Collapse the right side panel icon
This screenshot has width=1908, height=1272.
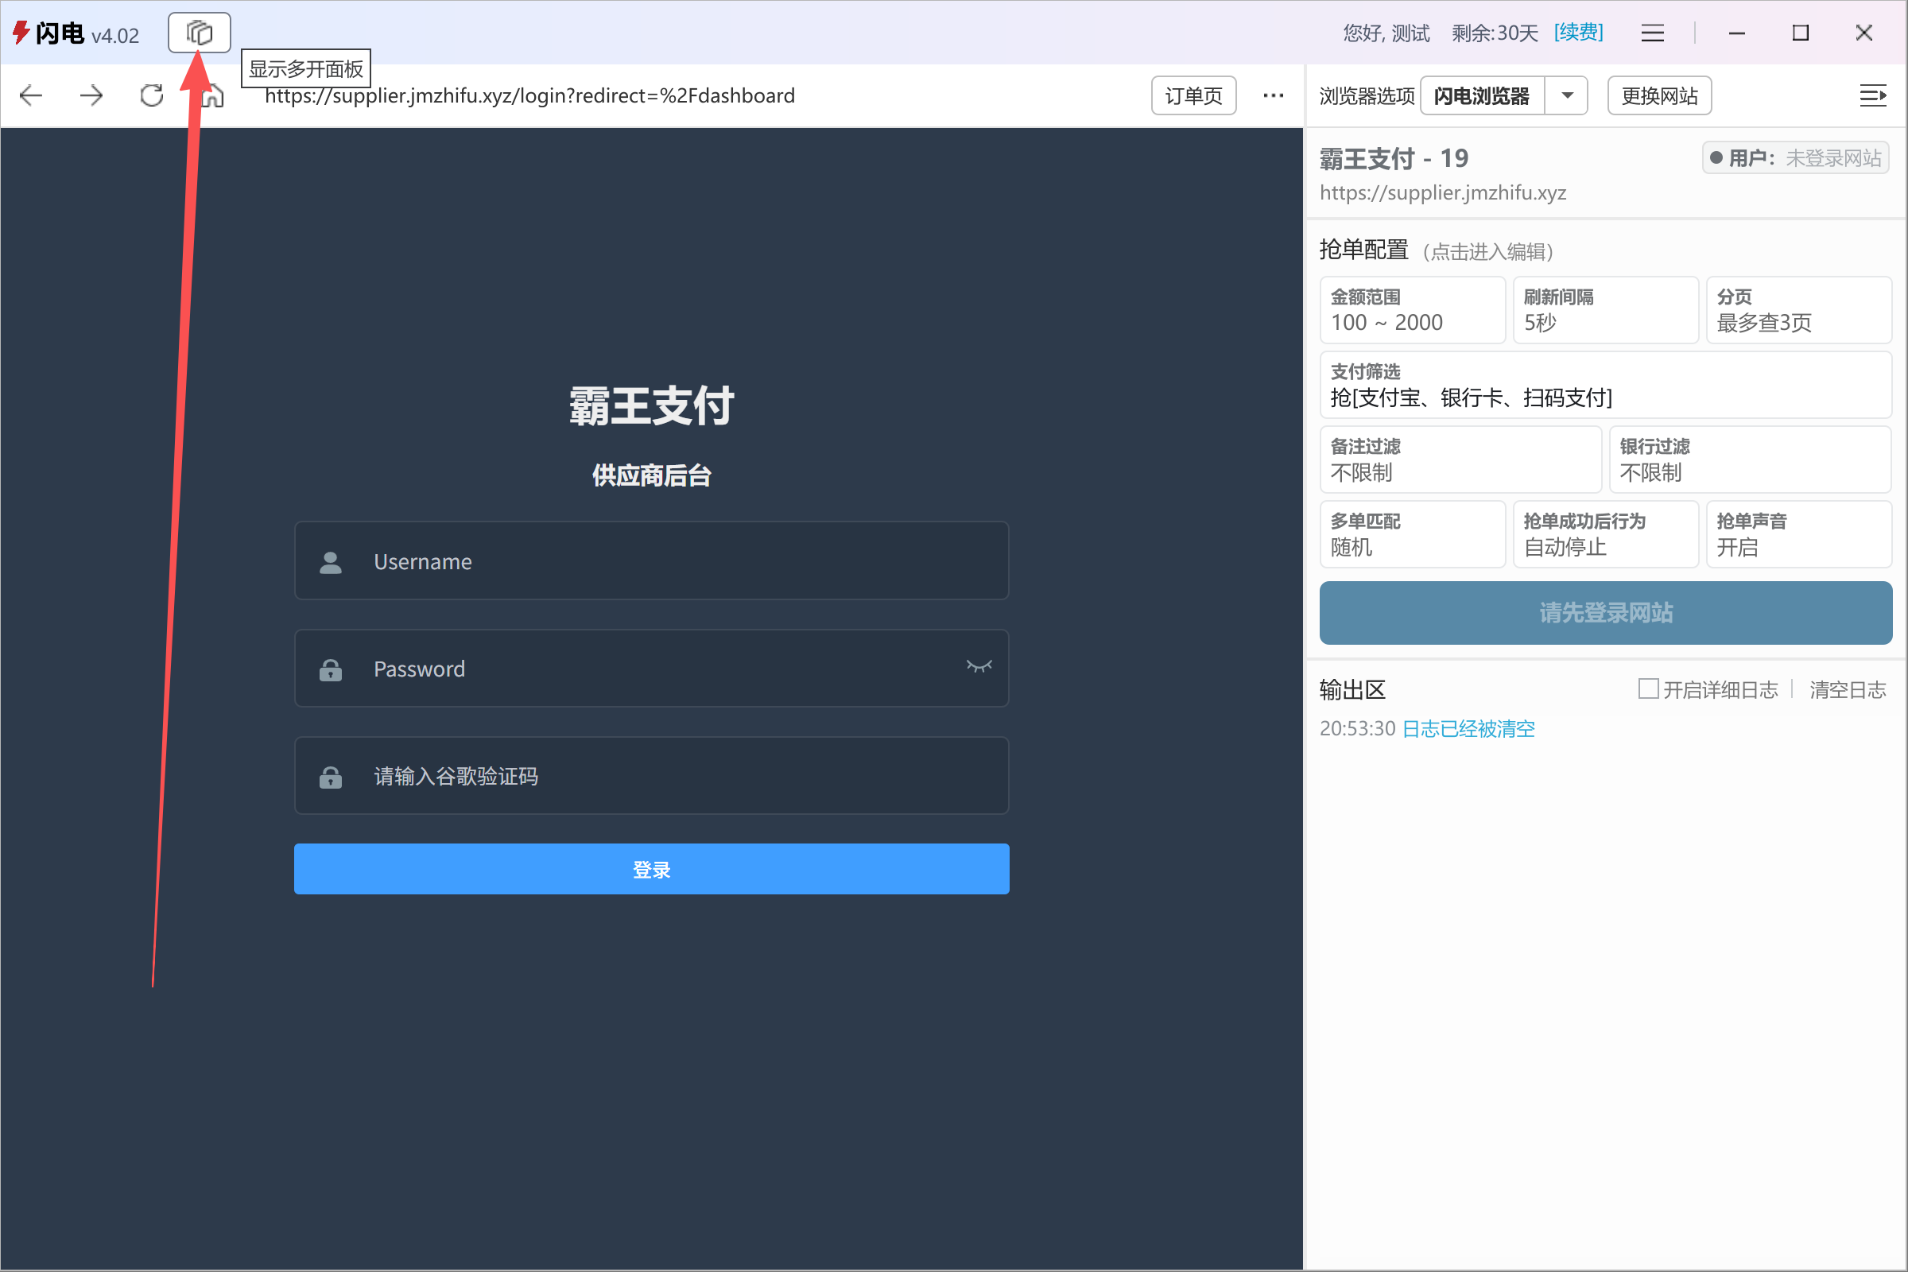coord(1872,95)
